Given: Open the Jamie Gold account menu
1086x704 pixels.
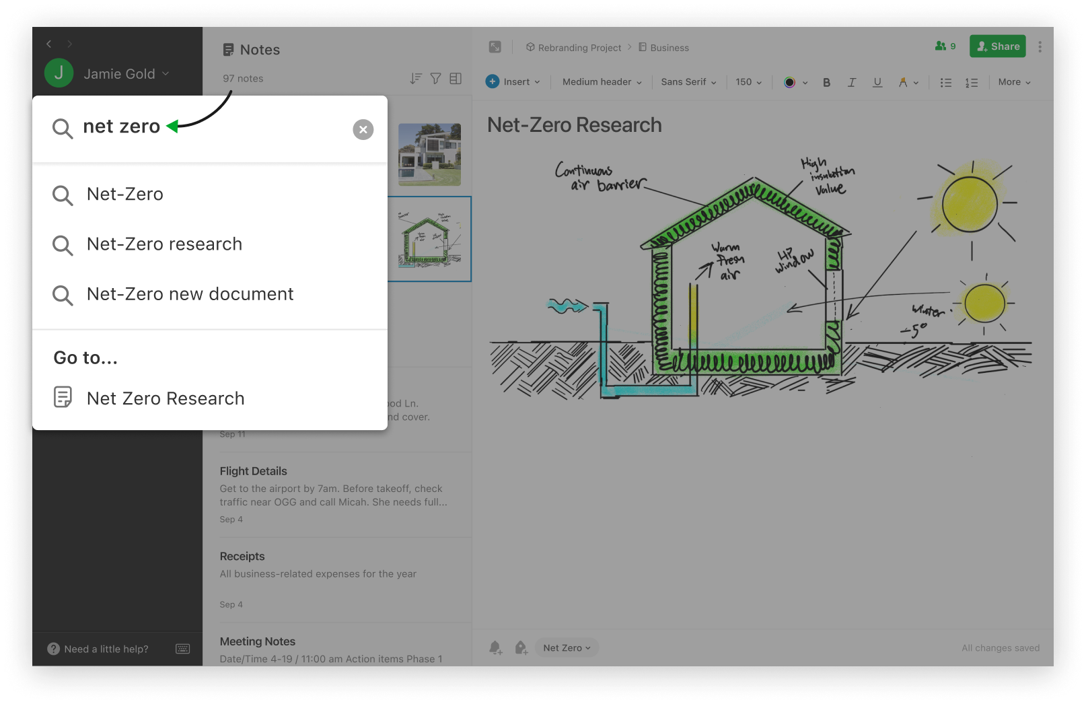Looking at the screenshot, I should [126, 74].
